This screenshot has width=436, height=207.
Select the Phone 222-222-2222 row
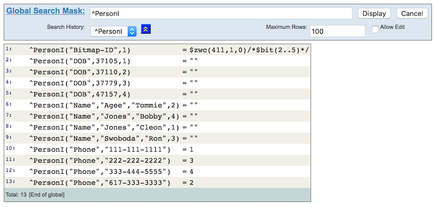(x=157, y=160)
